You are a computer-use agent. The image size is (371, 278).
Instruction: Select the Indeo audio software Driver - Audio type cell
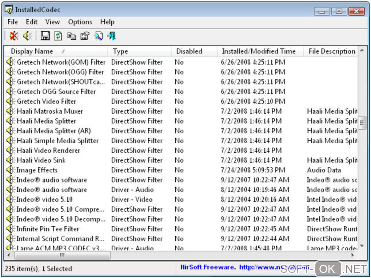tap(132, 189)
